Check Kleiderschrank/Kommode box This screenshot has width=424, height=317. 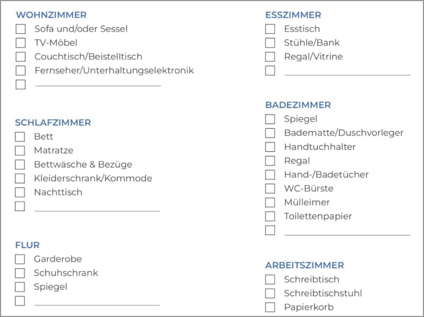point(20,178)
